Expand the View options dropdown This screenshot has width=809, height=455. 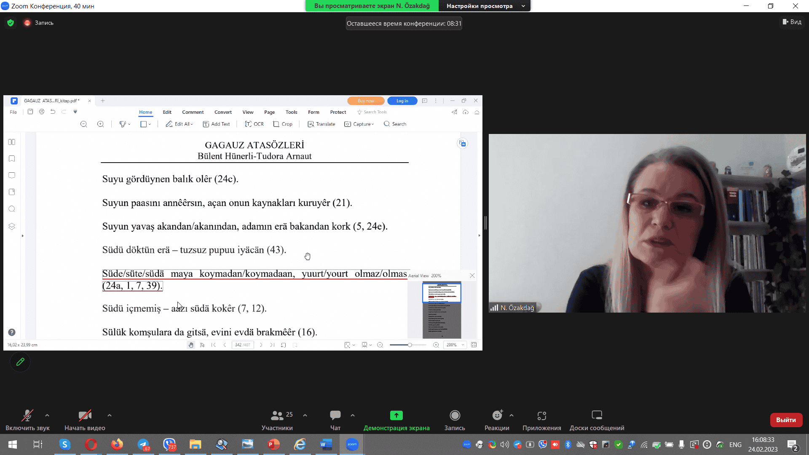484,6
